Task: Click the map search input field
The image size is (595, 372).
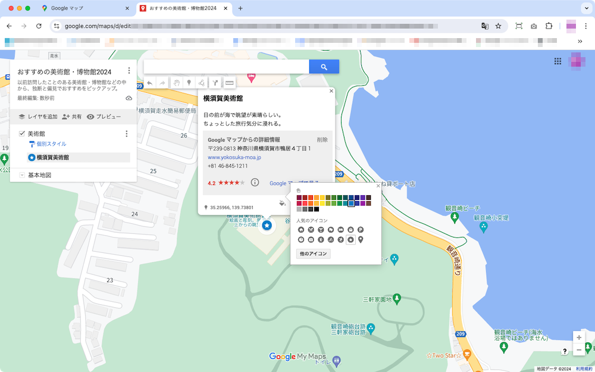Action: (227, 67)
